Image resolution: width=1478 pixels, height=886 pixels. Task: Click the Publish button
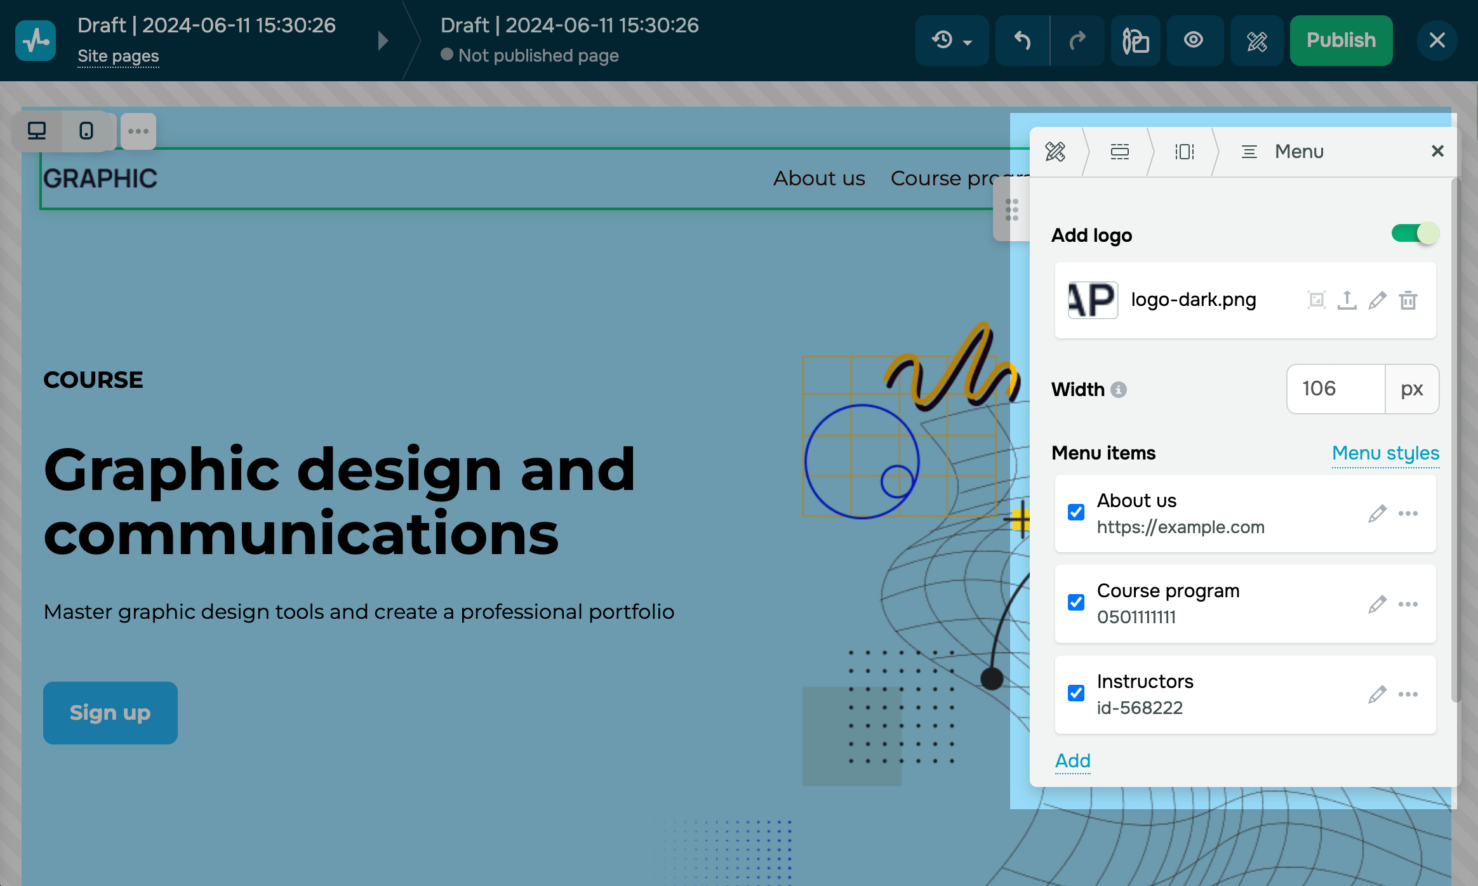coord(1341,41)
